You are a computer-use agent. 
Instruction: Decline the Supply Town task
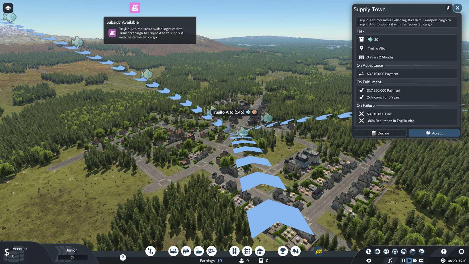coord(380,133)
